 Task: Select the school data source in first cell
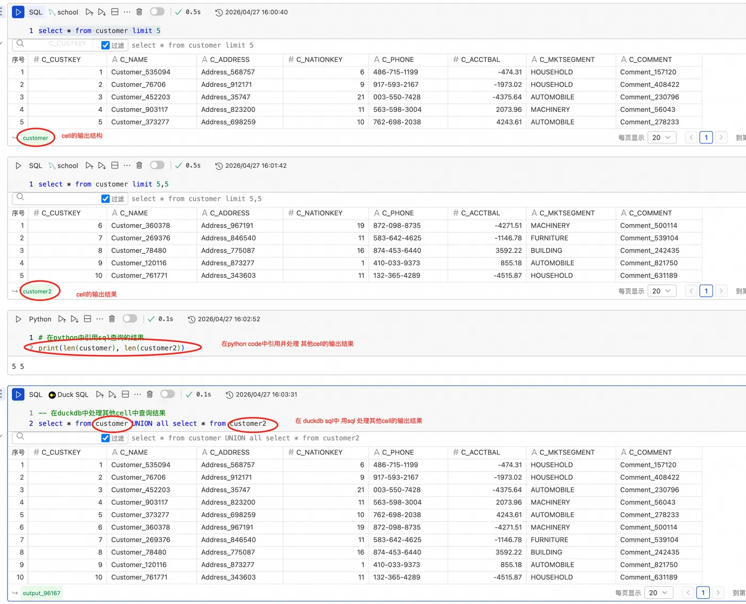tap(63, 12)
